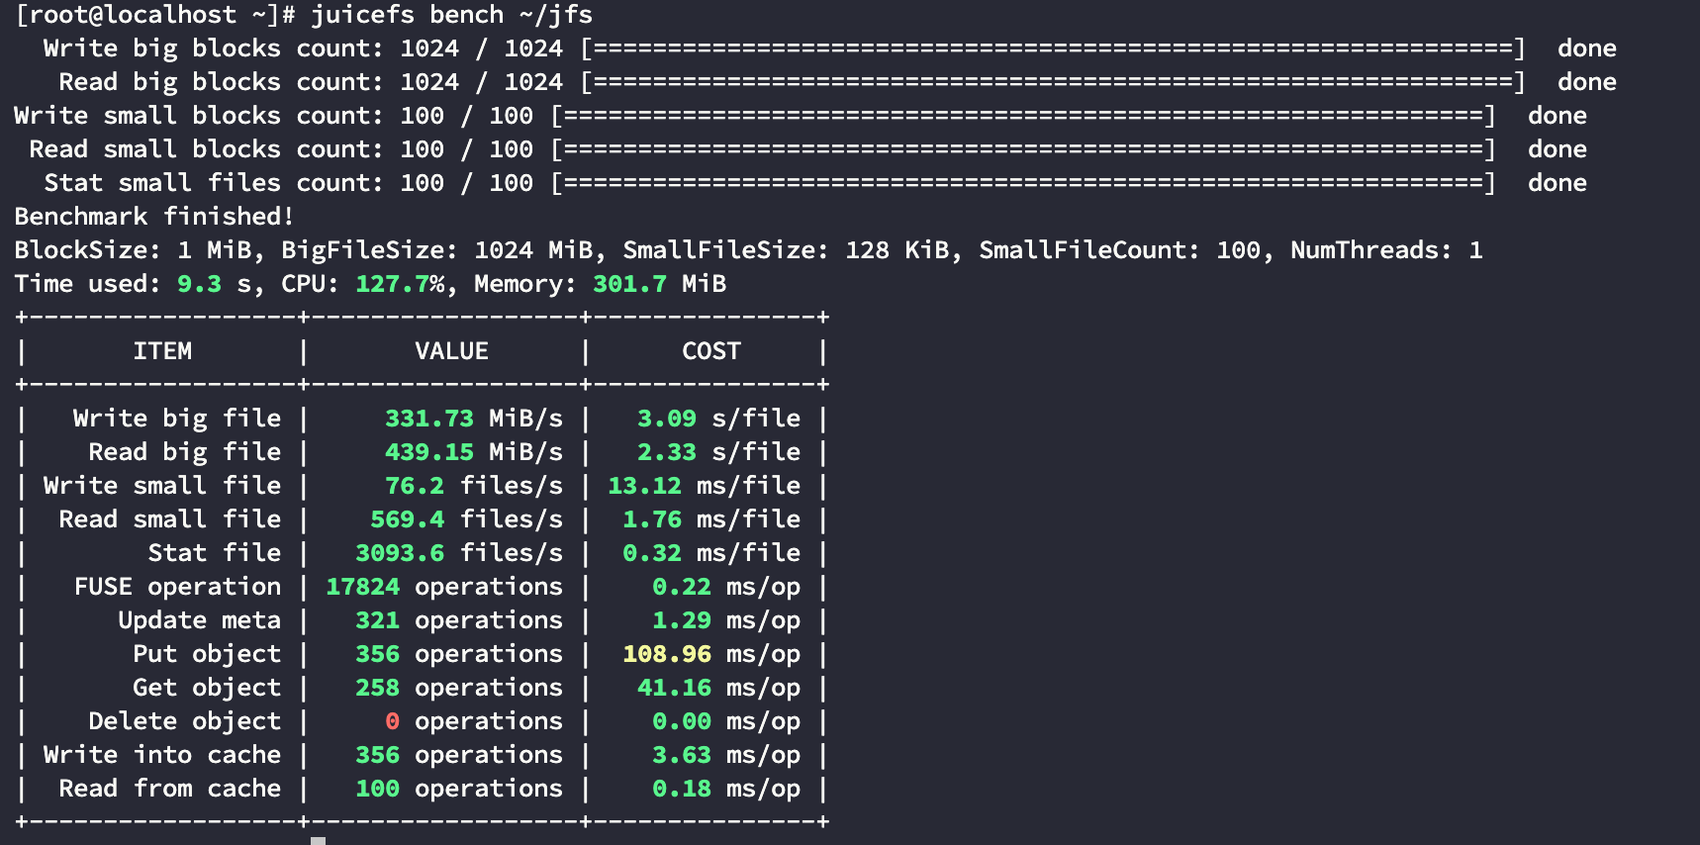Image resolution: width=1700 pixels, height=845 pixels.
Task: Click the Stat small files progress bar
Action: coord(1023,183)
